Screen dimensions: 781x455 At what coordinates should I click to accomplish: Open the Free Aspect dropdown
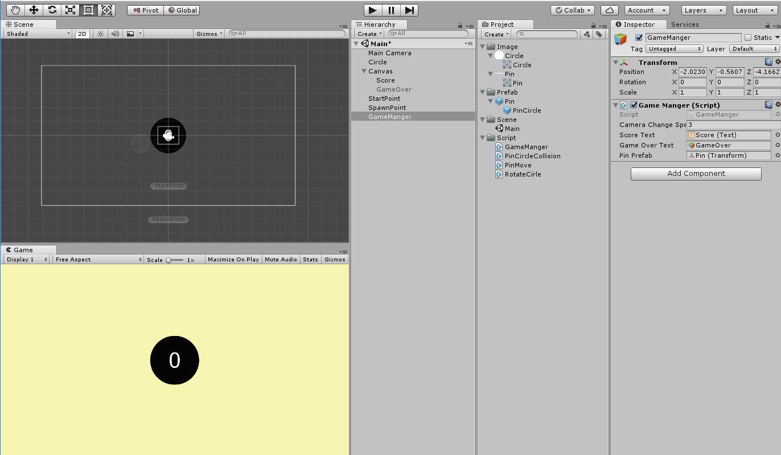[98, 259]
